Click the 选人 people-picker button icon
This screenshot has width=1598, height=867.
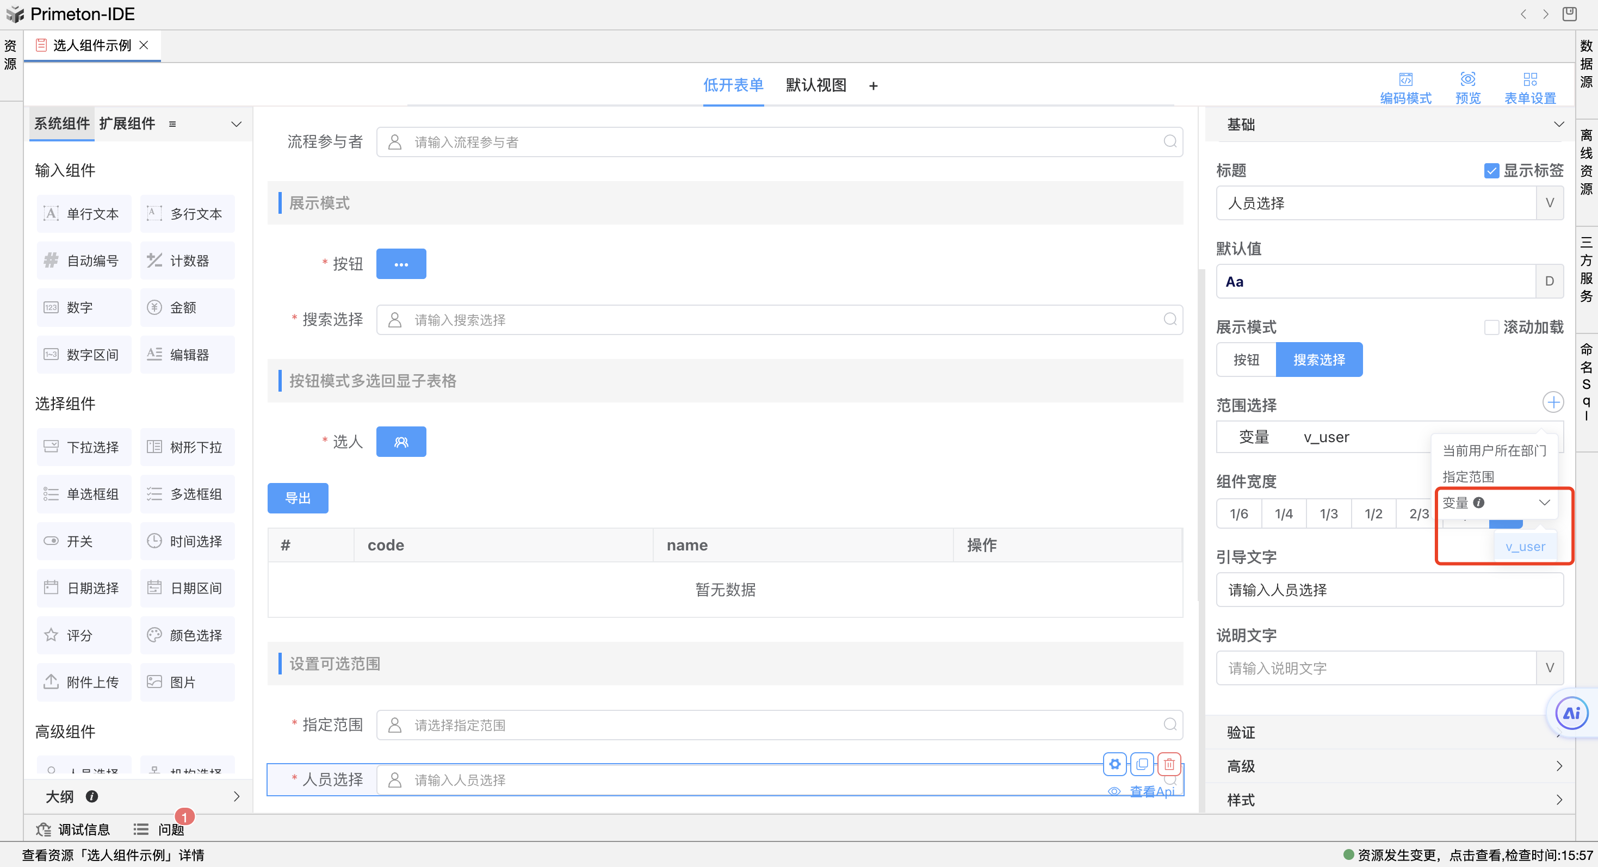(x=401, y=442)
